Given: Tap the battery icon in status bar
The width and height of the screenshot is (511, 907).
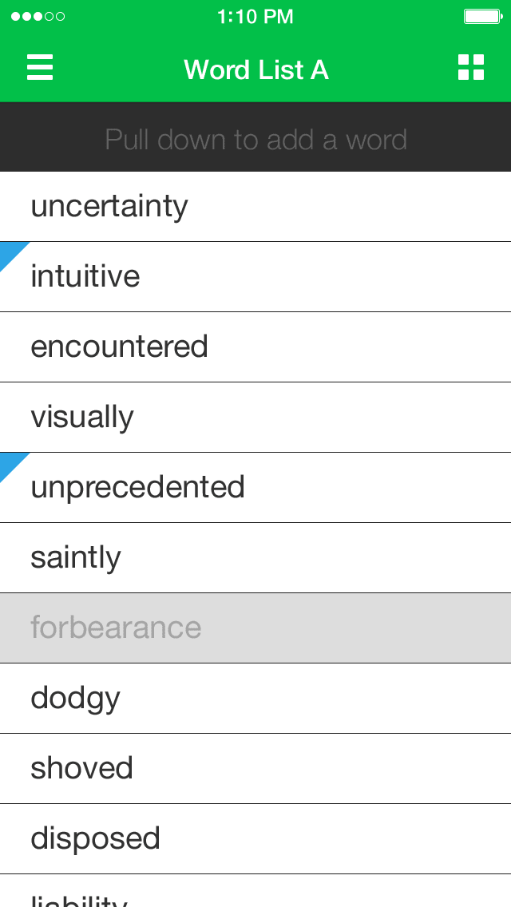Looking at the screenshot, I should [483, 16].
